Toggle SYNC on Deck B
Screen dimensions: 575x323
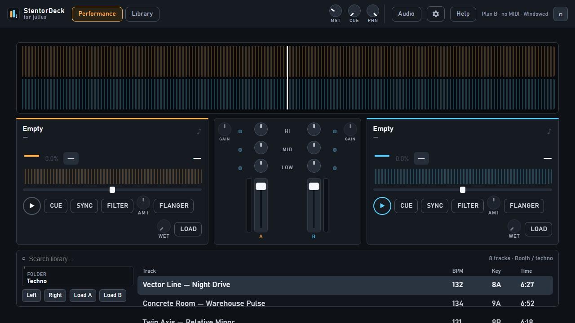435,206
